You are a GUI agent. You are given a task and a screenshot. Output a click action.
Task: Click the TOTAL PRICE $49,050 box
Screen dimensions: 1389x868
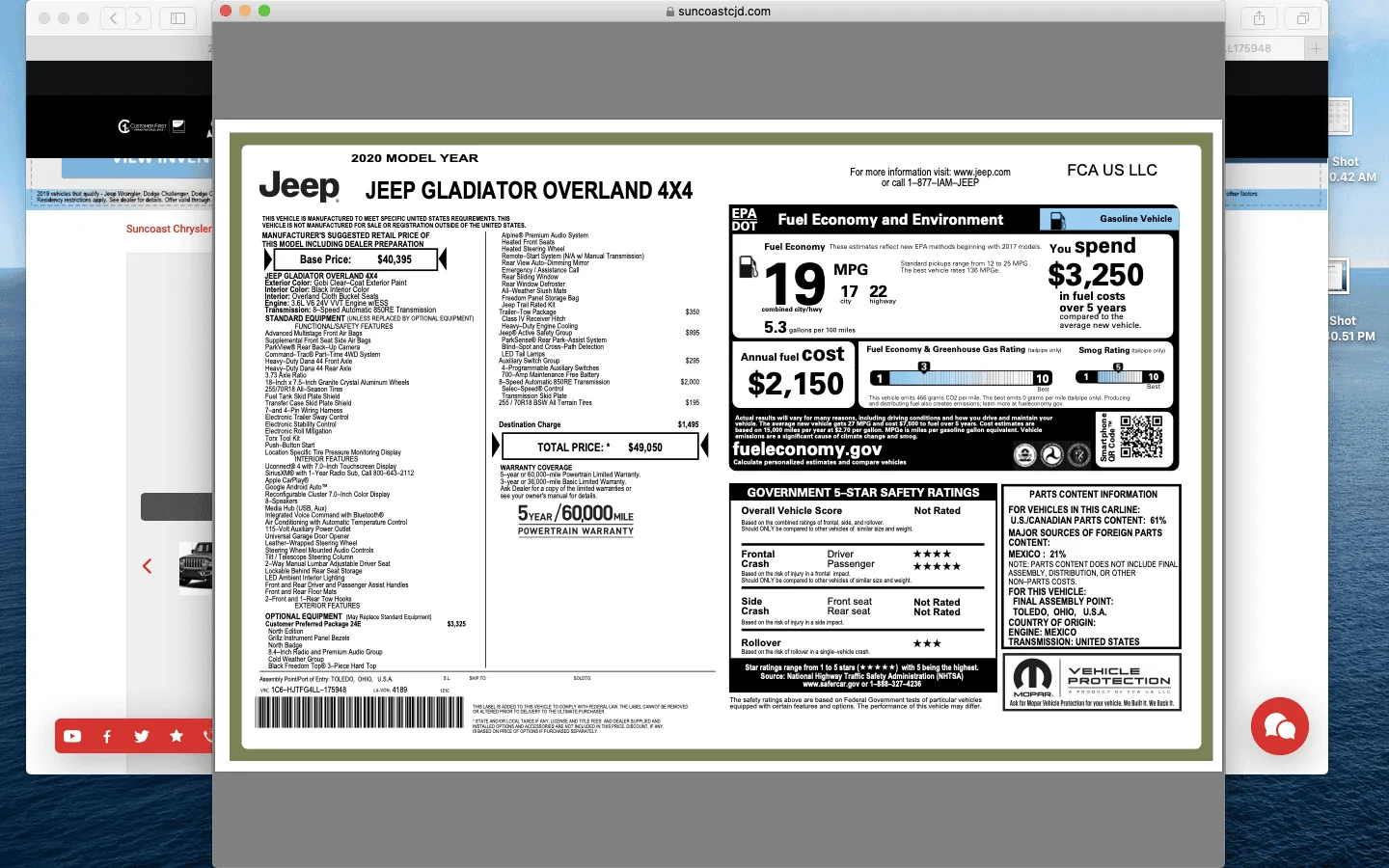tap(600, 447)
